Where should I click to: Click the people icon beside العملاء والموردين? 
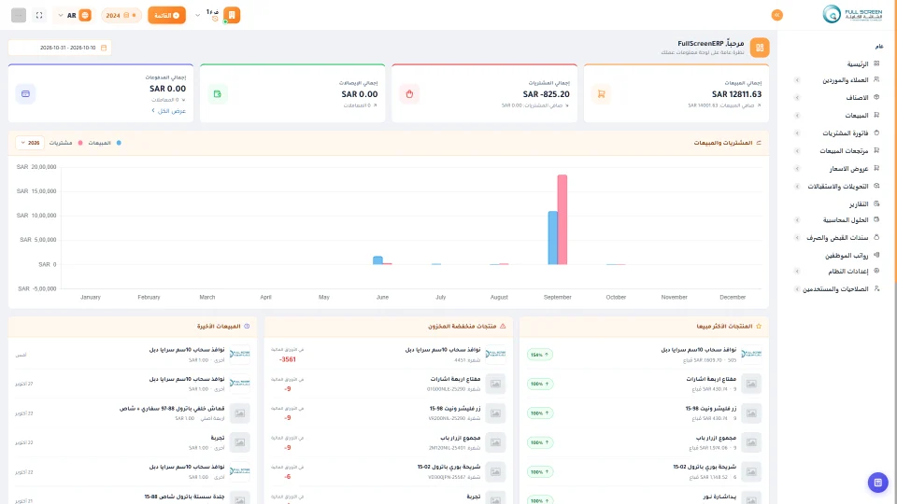(876, 80)
